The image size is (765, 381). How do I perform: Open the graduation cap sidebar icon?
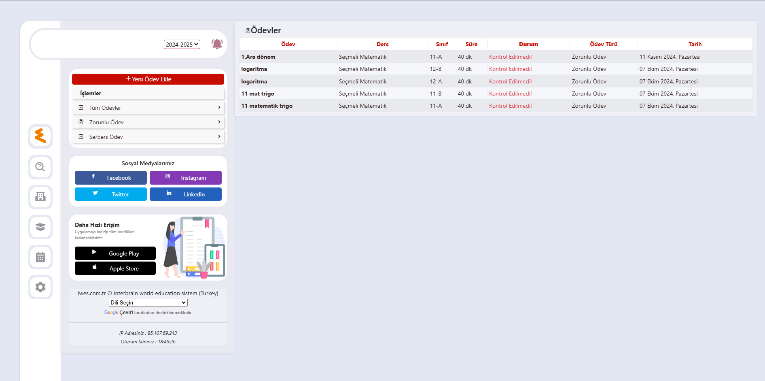coord(40,227)
